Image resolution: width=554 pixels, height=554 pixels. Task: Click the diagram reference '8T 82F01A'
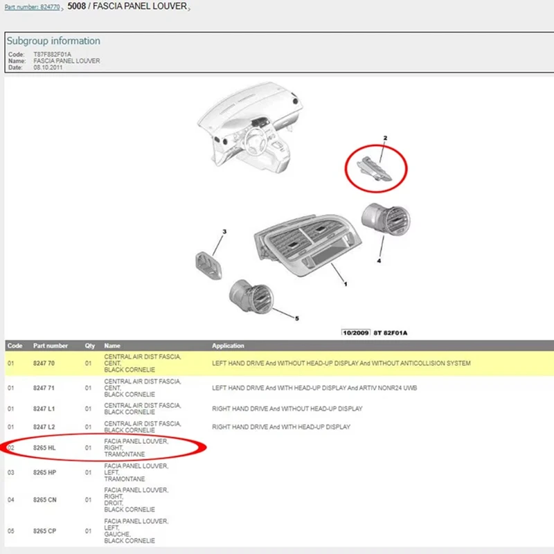coord(391,333)
